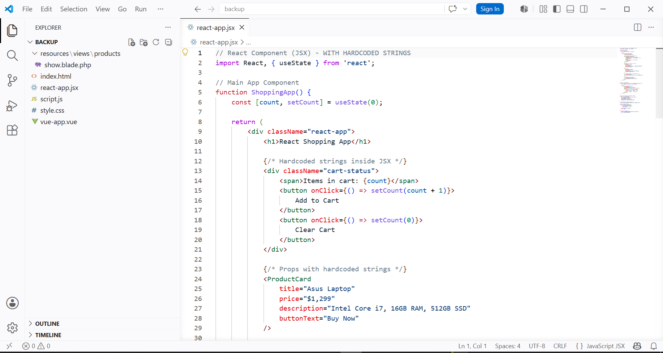Open the Go menu

click(x=122, y=9)
